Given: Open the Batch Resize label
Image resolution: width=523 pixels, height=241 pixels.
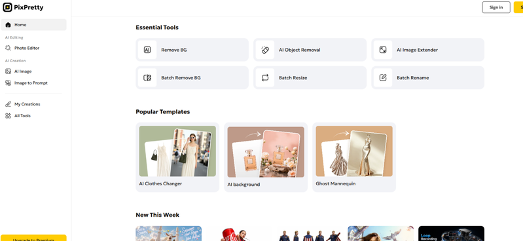Looking at the screenshot, I should pos(293,78).
